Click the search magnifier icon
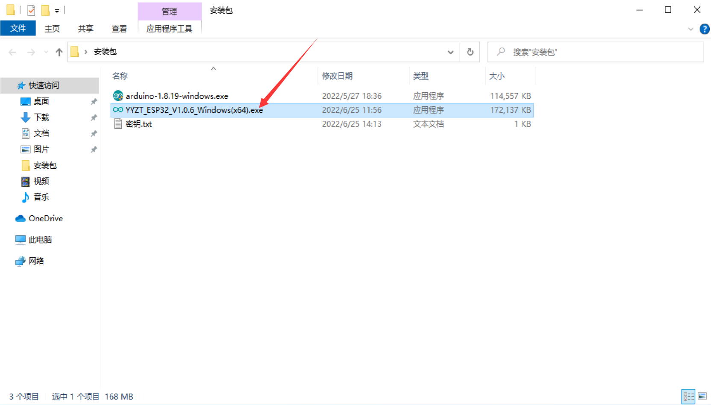The width and height of the screenshot is (711, 405). [501, 52]
